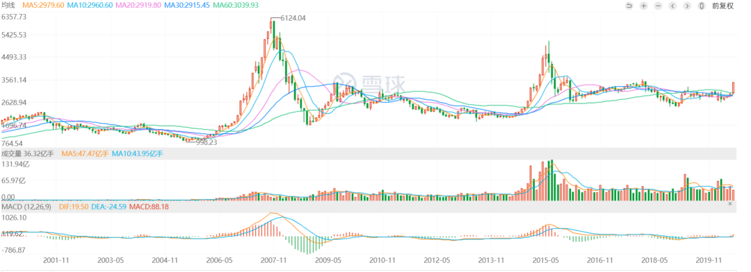
Task: Click the 2007-11 date on the time axis
Action: (273, 261)
